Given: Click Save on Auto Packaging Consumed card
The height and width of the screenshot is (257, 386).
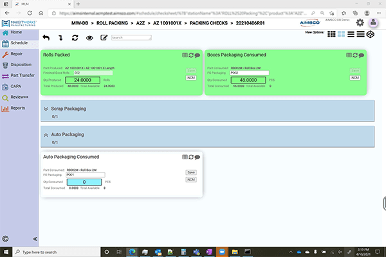Looking at the screenshot, I should [190, 172].
